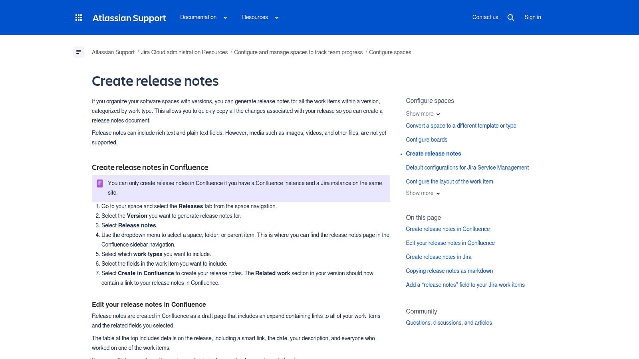Toggle the table of contents sidebar icon

[79, 52]
